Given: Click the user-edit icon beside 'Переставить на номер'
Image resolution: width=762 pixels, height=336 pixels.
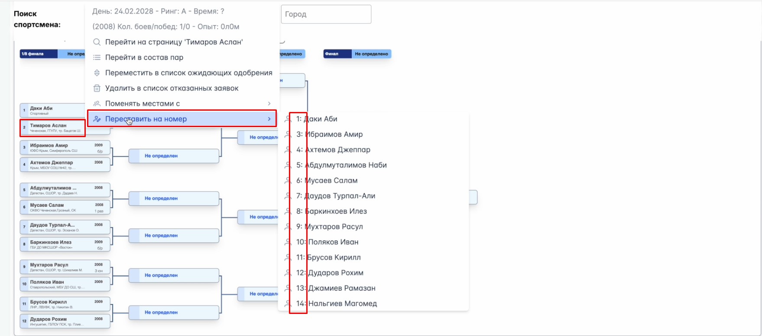Looking at the screenshot, I should point(97,119).
